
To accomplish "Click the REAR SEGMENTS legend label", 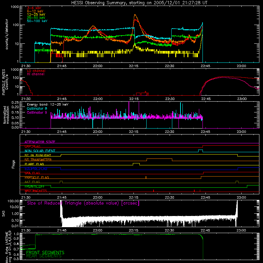I will [x=44, y=256].
